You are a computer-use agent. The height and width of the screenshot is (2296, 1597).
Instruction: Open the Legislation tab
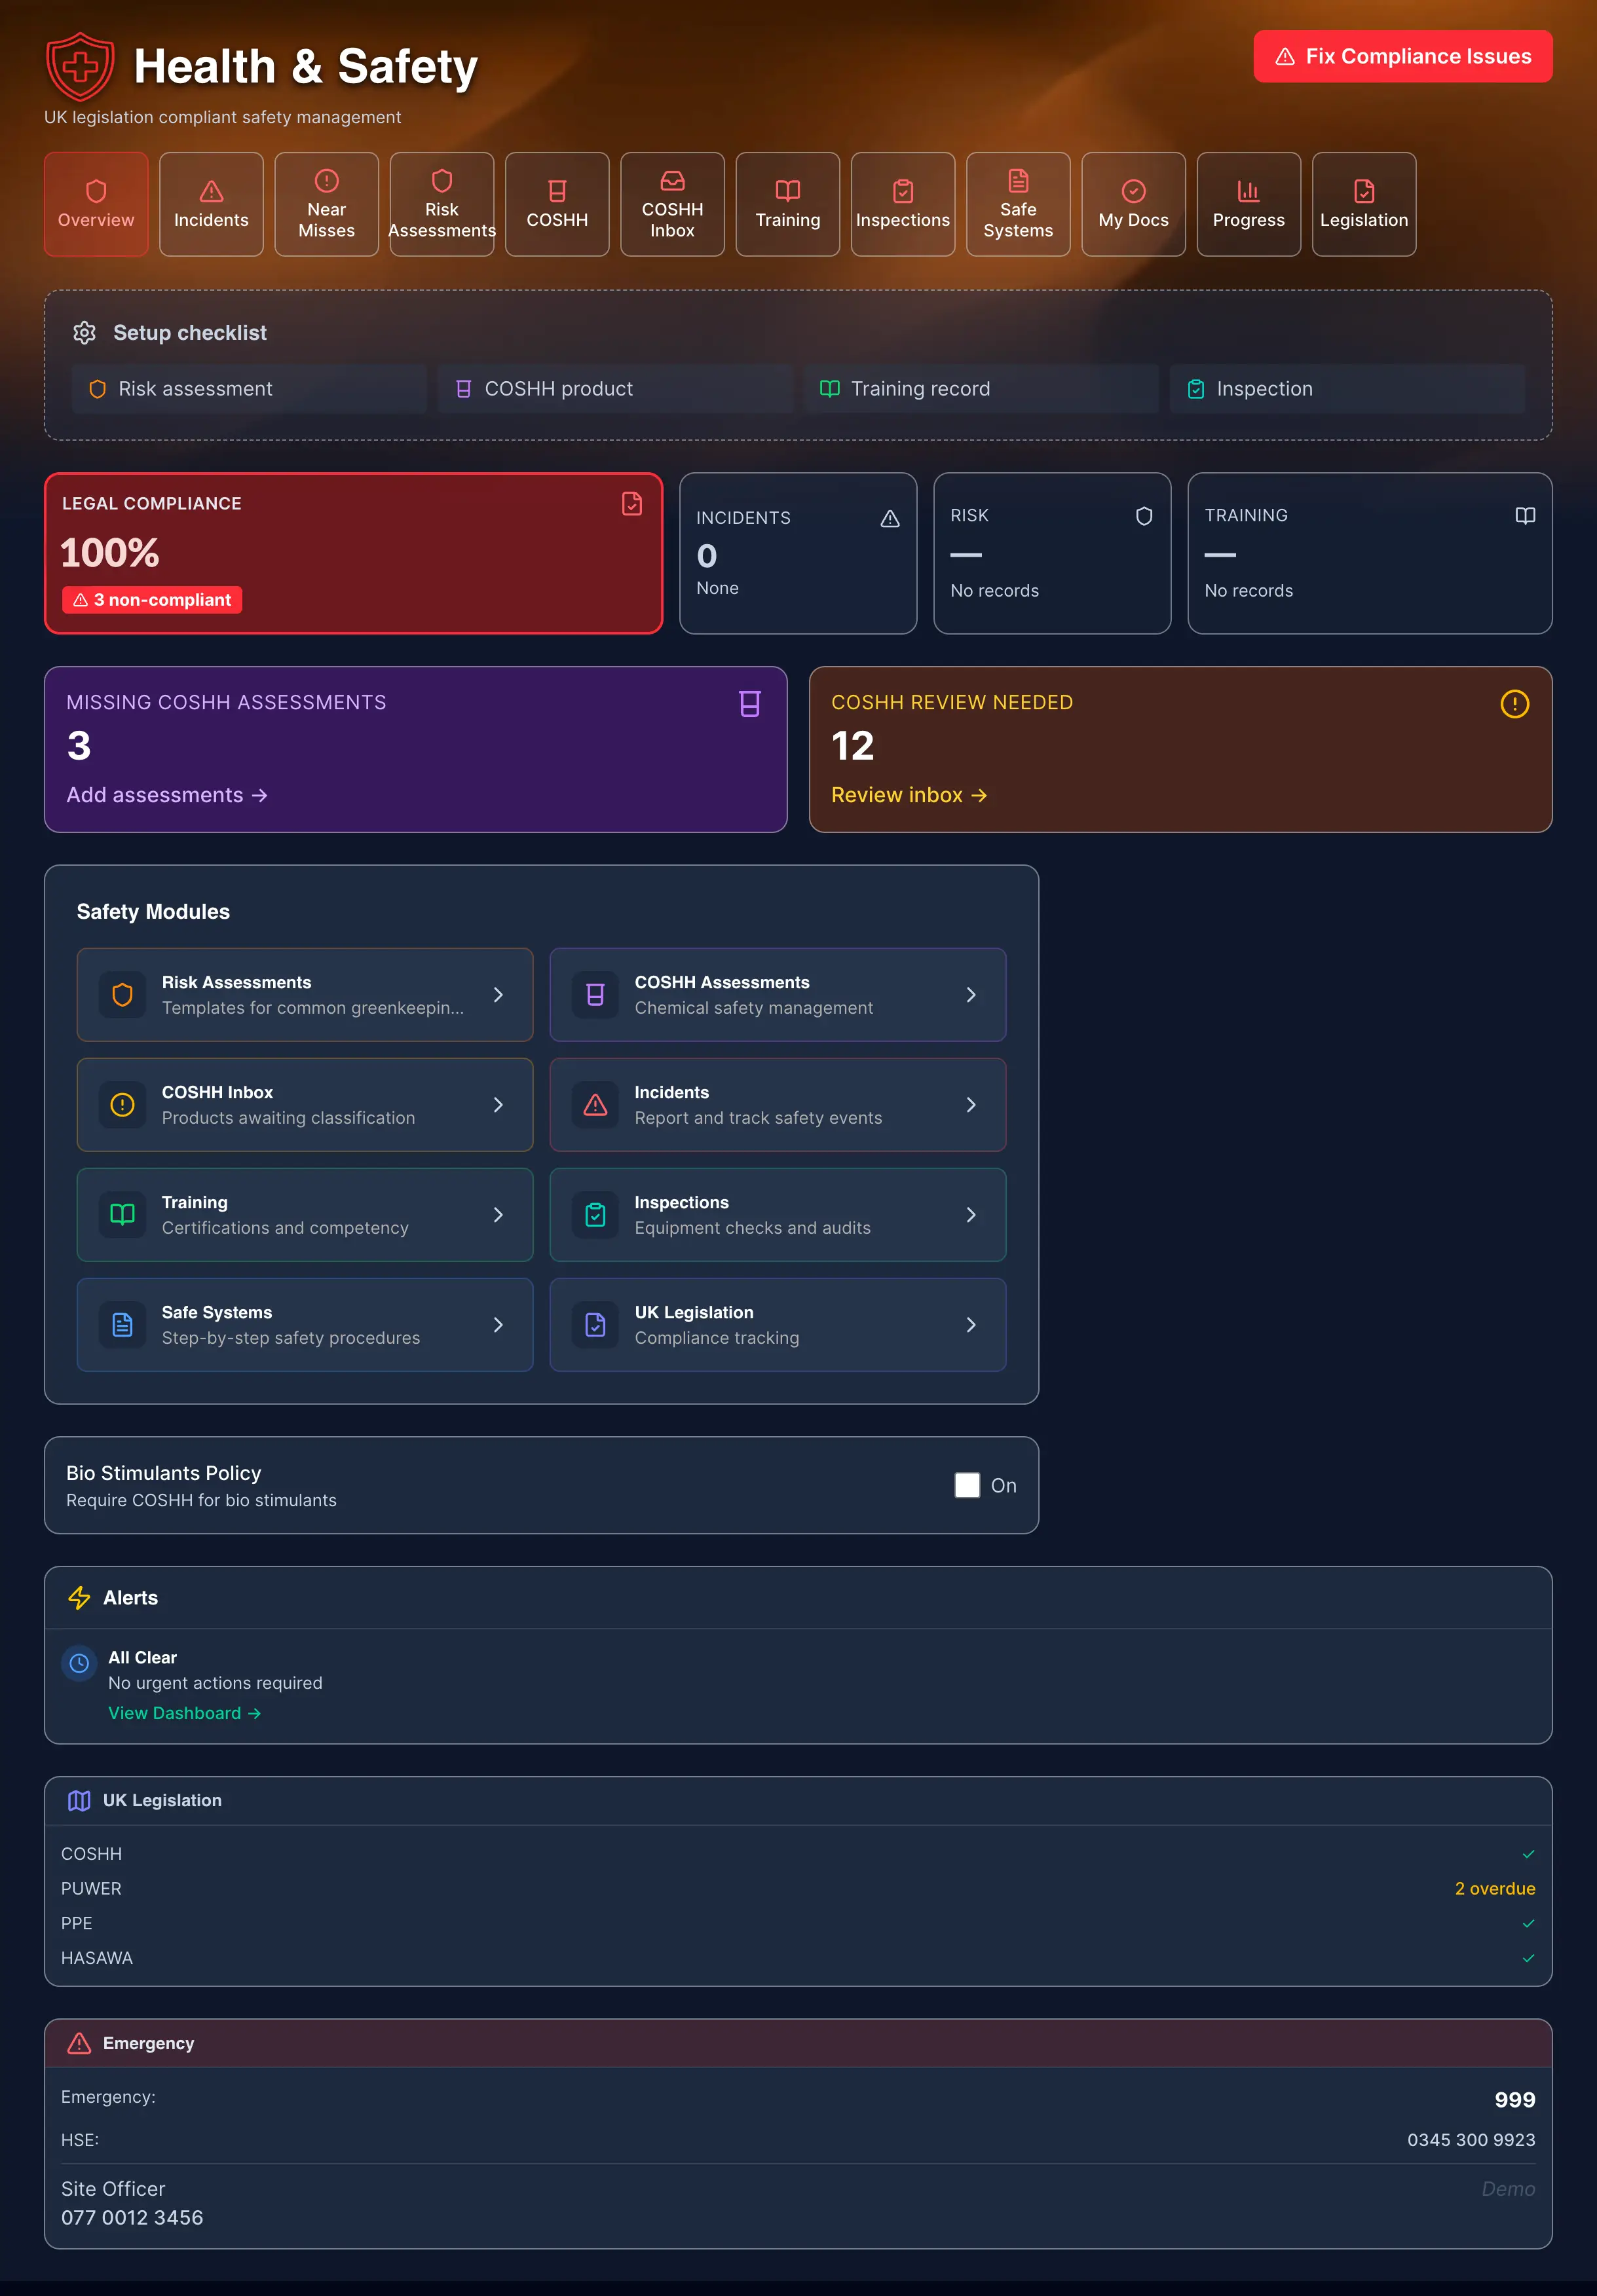[x=1364, y=204]
